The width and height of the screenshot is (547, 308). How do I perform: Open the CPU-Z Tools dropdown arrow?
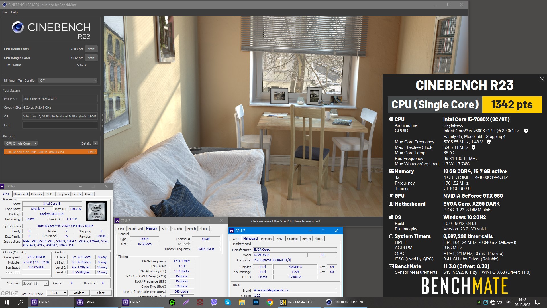[x=65, y=293]
